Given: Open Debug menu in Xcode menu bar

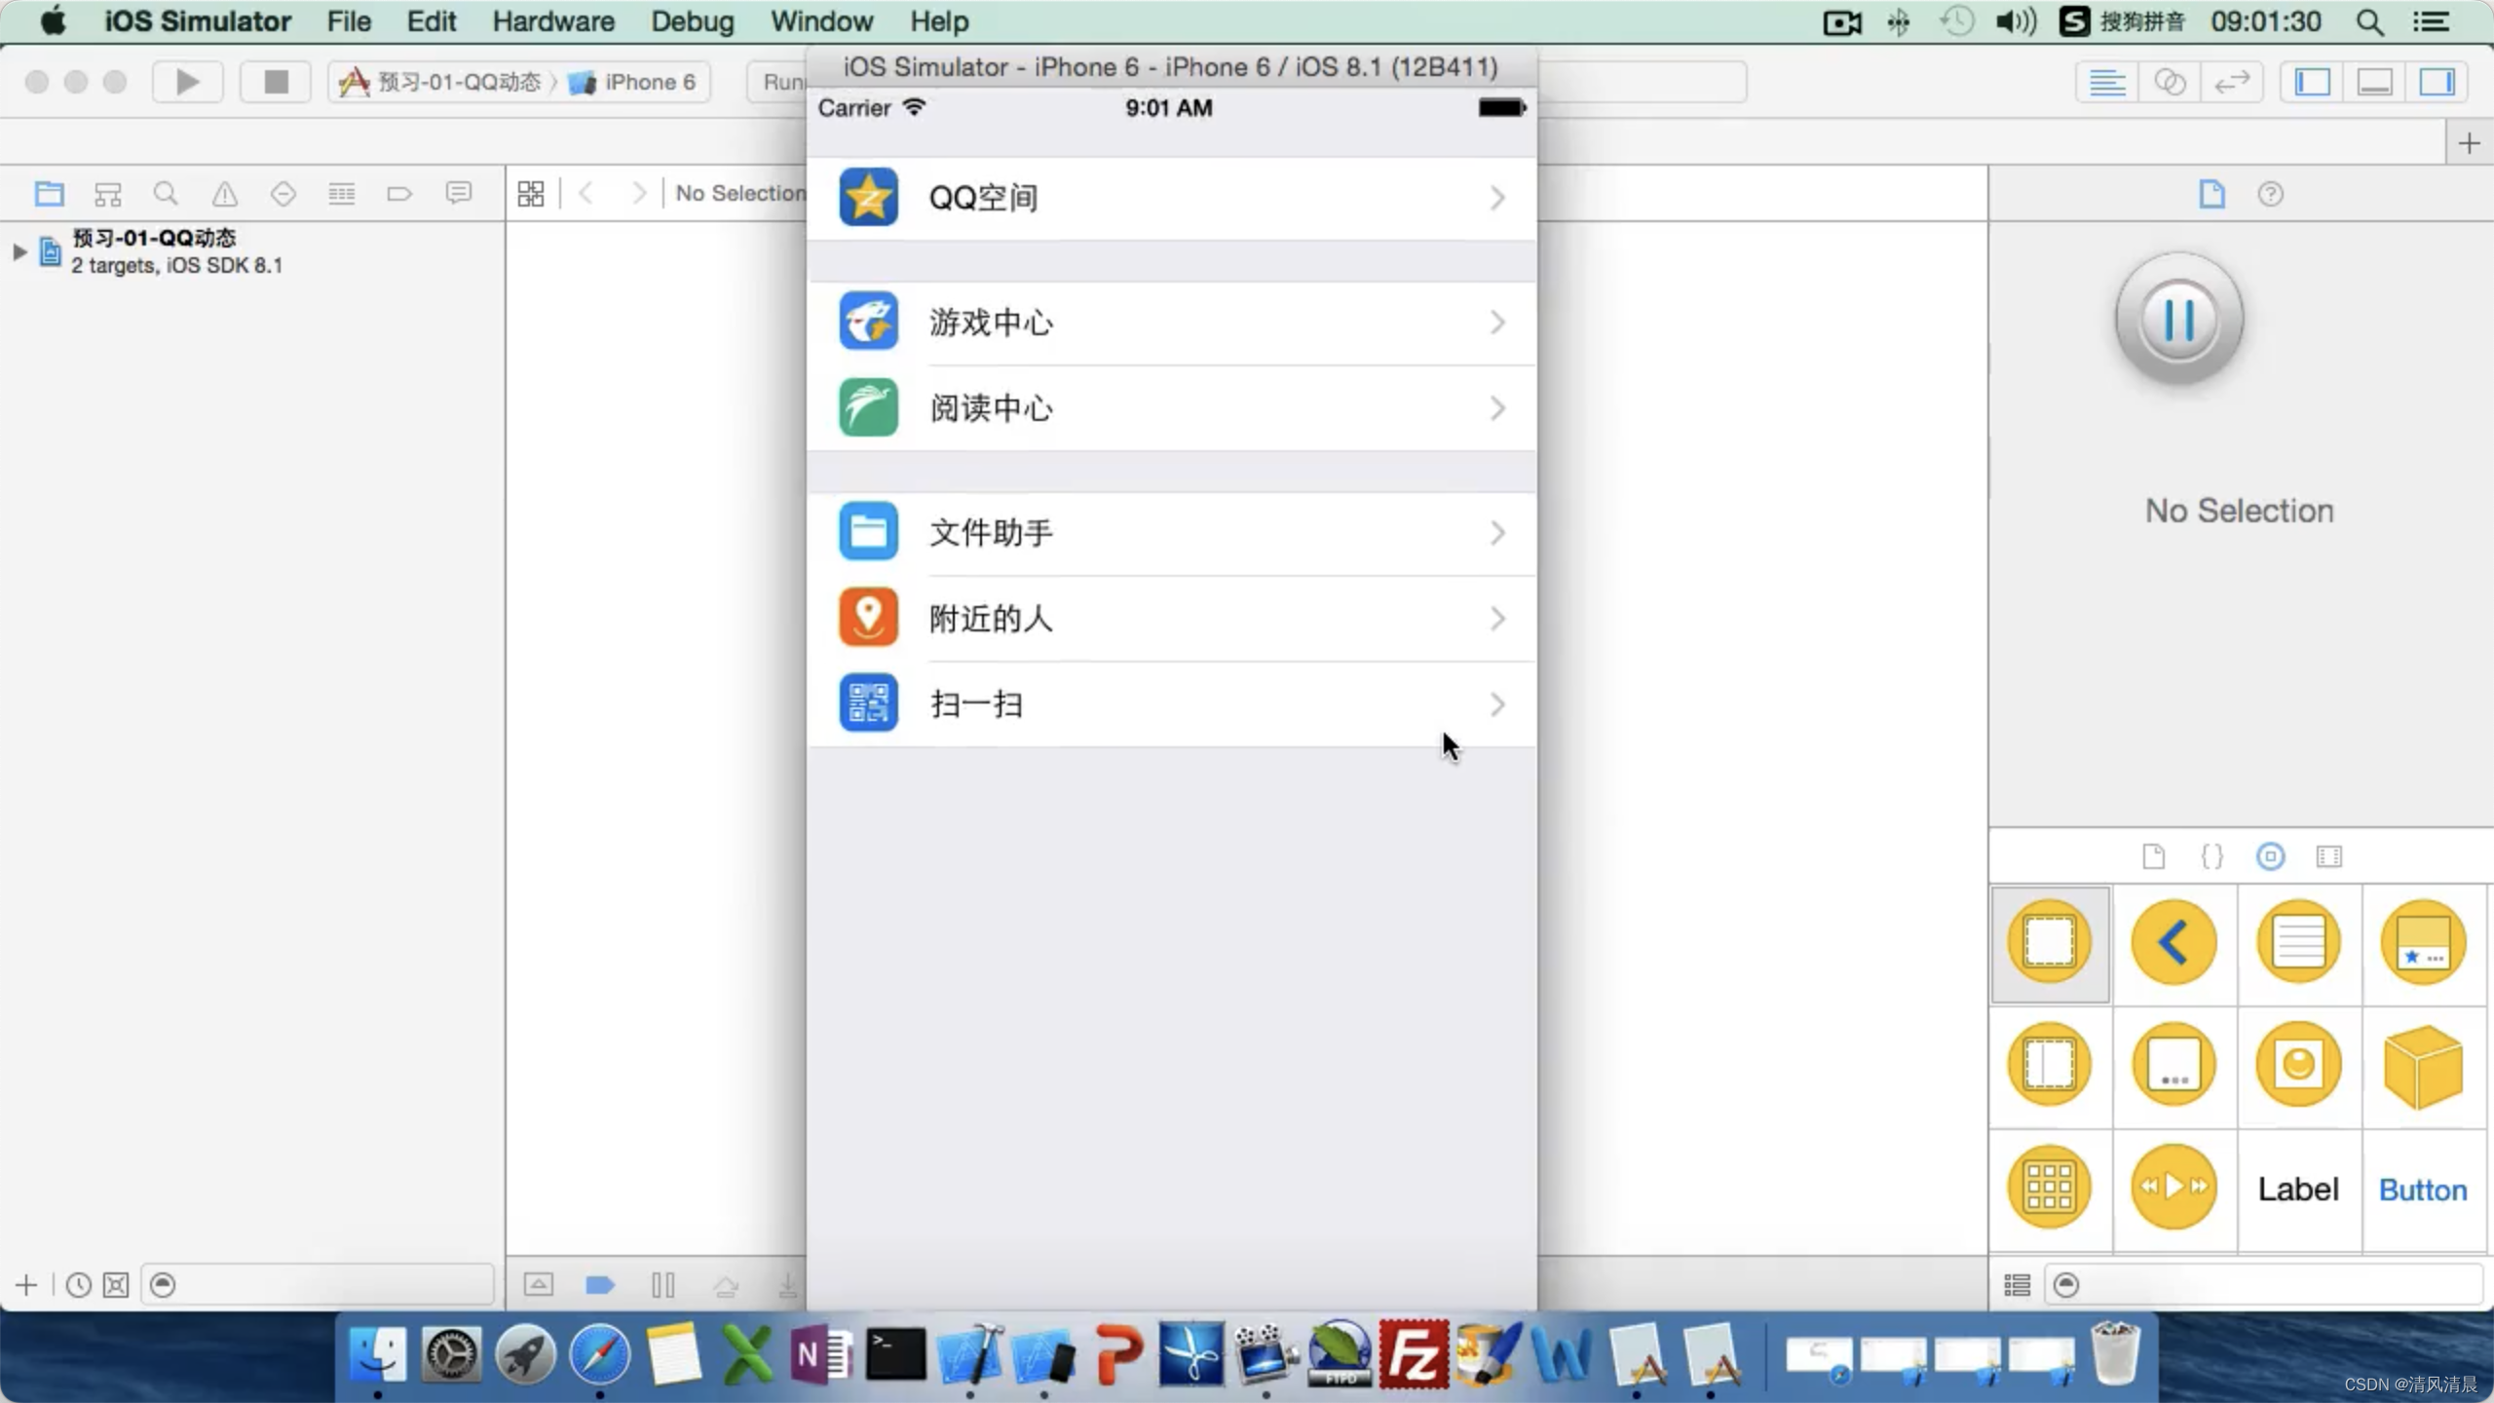Looking at the screenshot, I should [x=691, y=20].
